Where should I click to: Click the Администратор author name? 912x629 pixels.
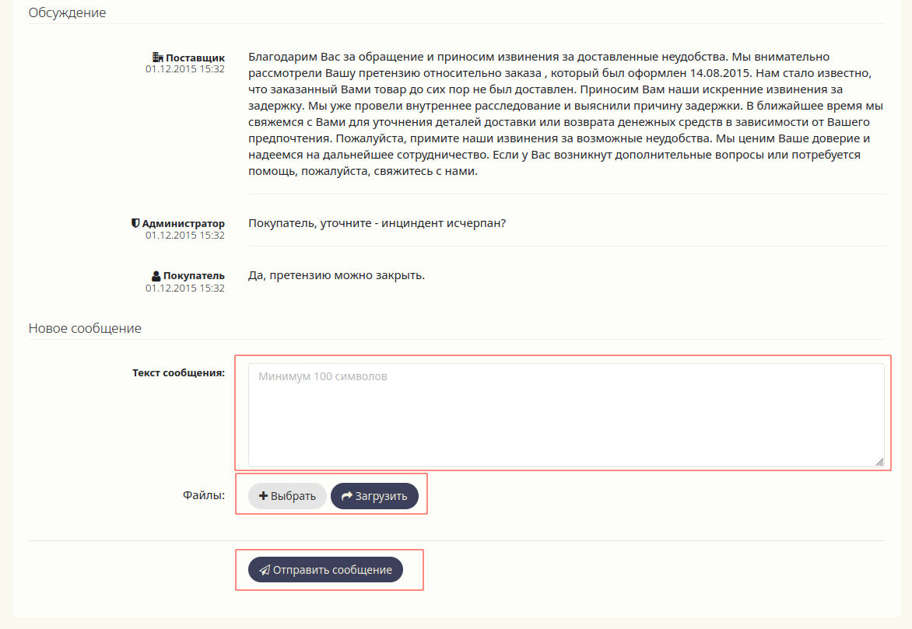[184, 223]
